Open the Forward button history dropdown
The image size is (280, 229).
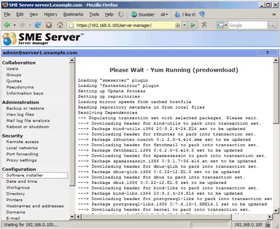tap(30, 25)
